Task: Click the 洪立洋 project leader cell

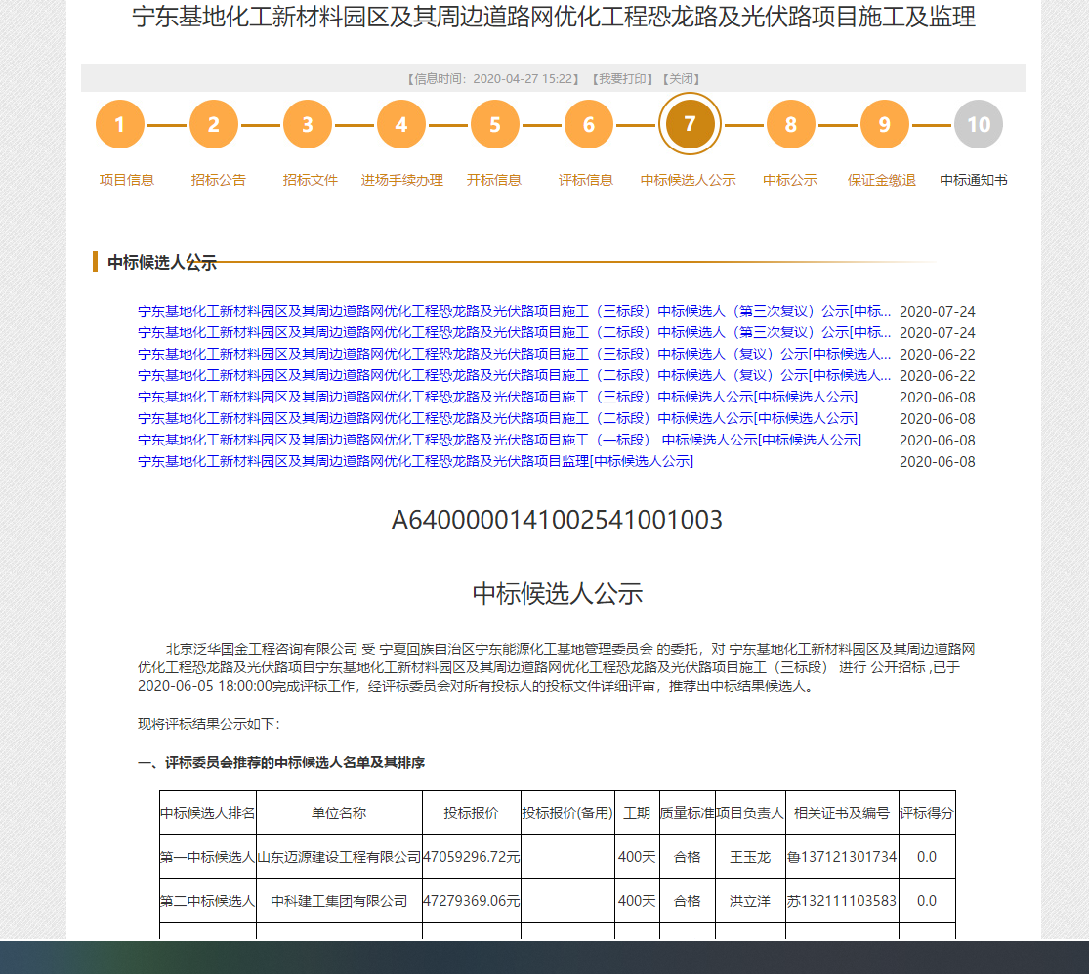Action: pos(750,901)
